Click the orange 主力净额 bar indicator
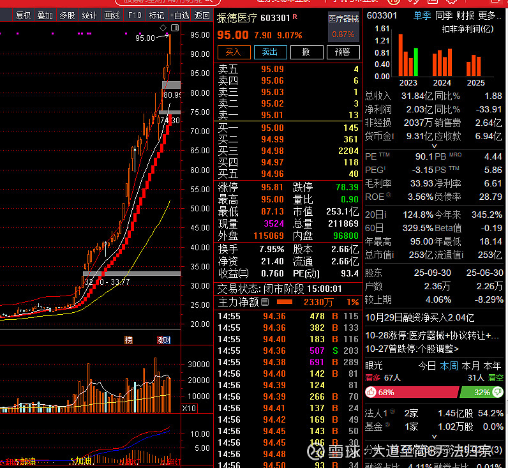Screen dimensions: 508x468 pos(285,302)
